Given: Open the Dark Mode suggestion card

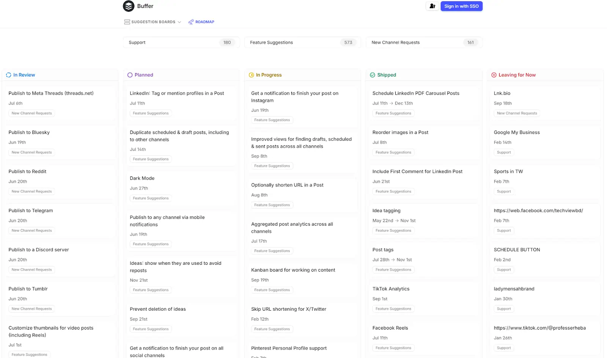Looking at the screenshot, I should click(142, 178).
